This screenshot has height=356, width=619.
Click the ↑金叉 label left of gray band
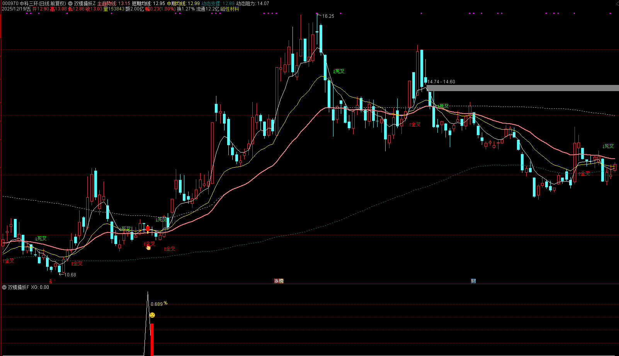coord(415,124)
